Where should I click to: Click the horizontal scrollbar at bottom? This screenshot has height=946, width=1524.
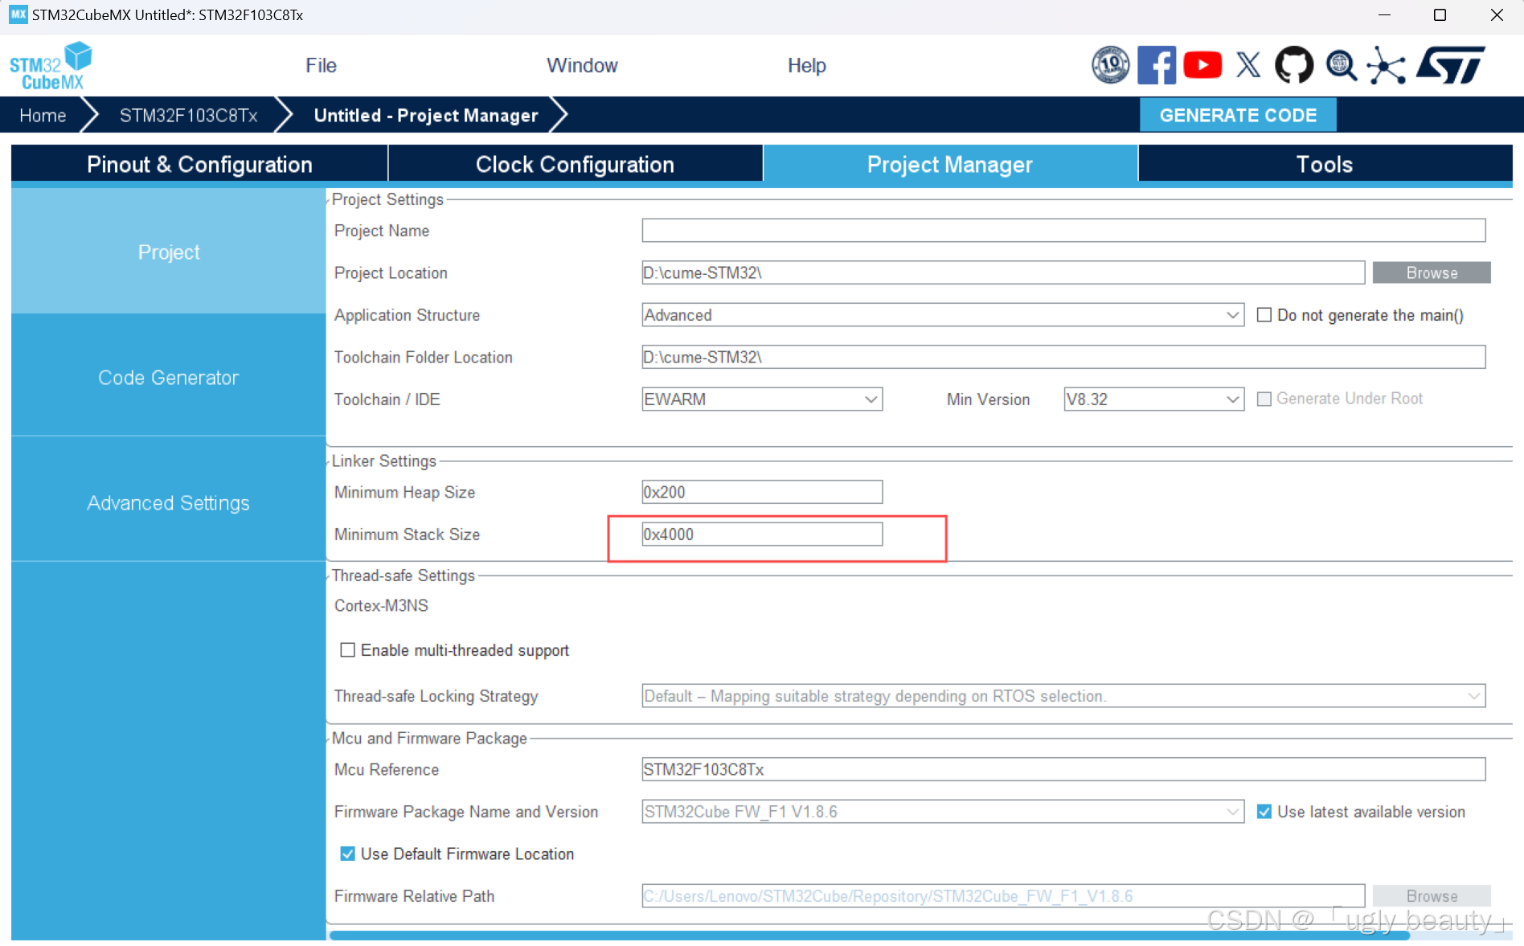[x=869, y=935]
